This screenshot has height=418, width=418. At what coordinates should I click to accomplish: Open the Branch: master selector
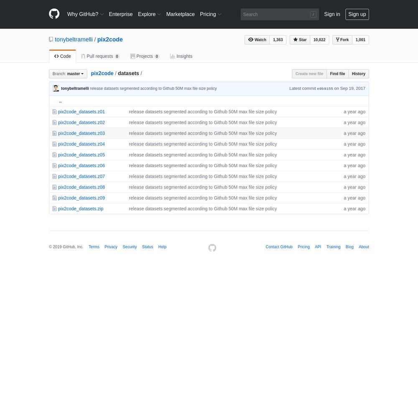pos(68,74)
